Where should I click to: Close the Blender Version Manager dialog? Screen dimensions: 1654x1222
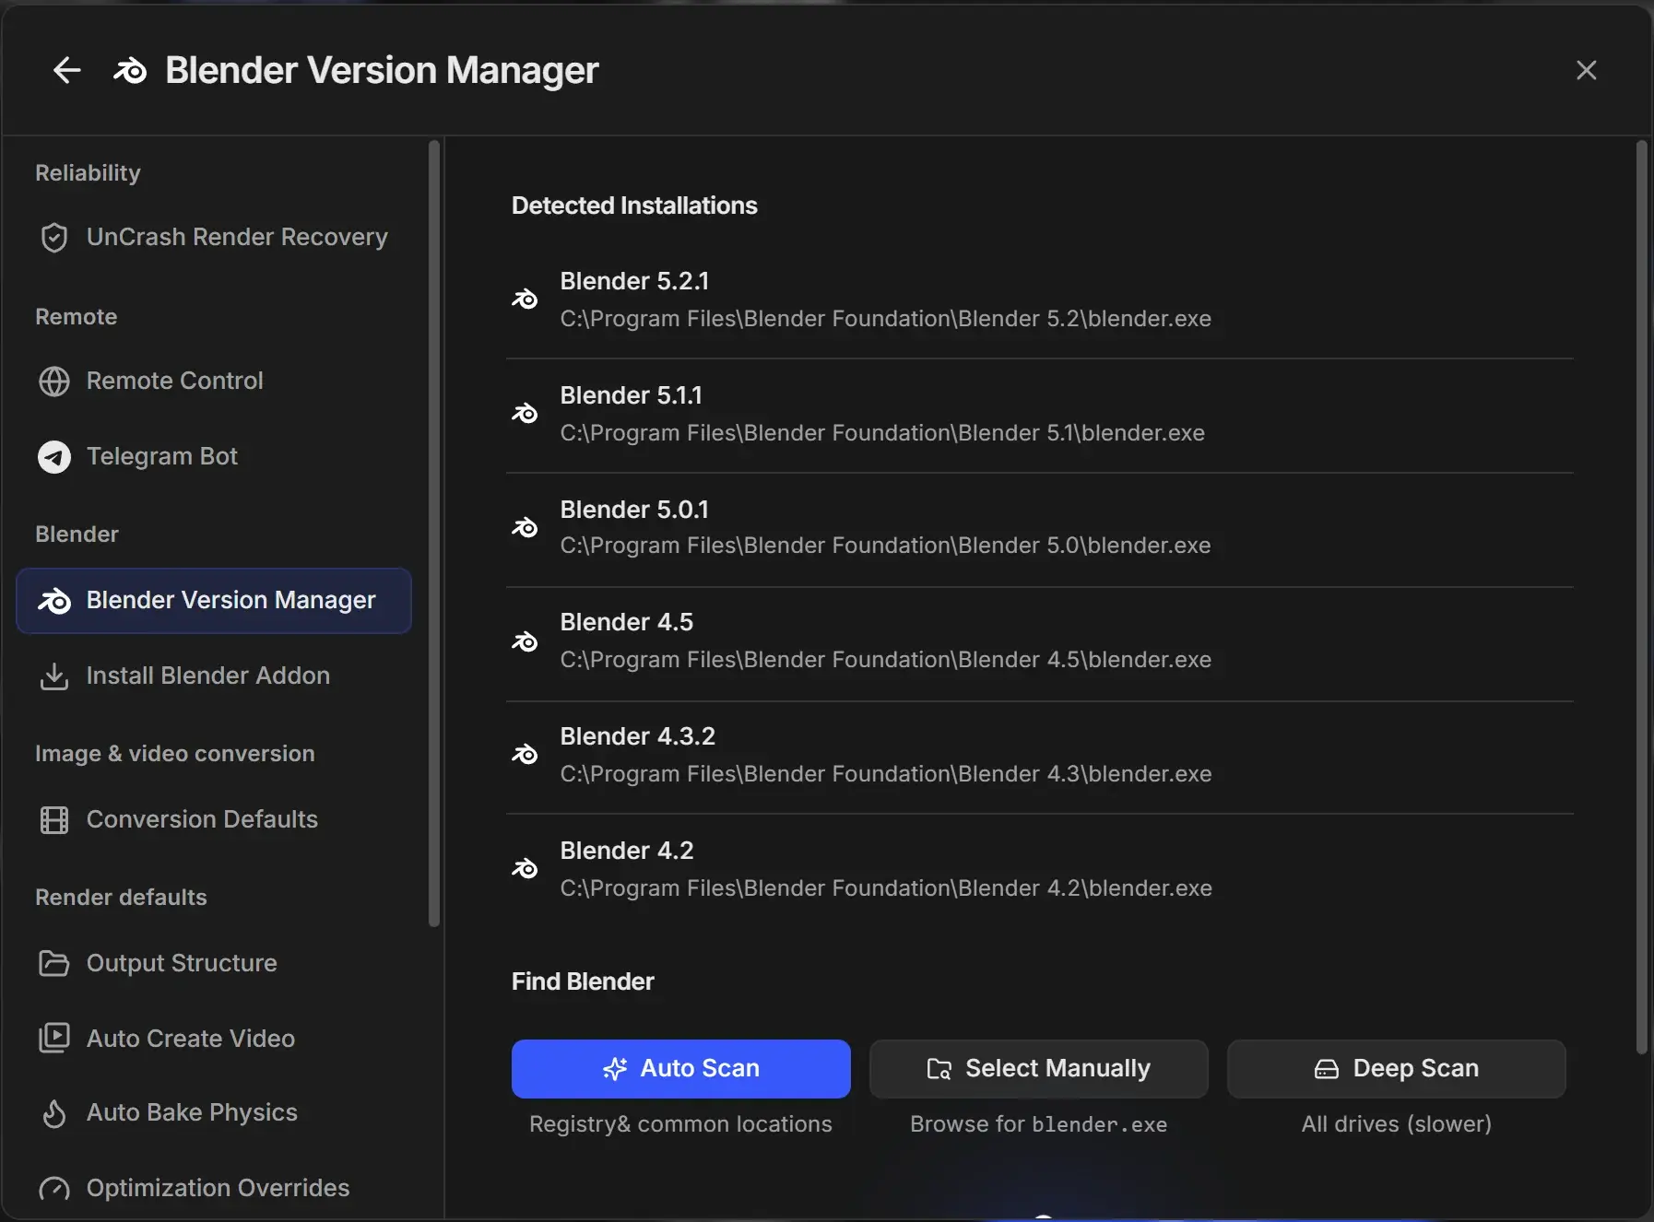[x=1586, y=70]
